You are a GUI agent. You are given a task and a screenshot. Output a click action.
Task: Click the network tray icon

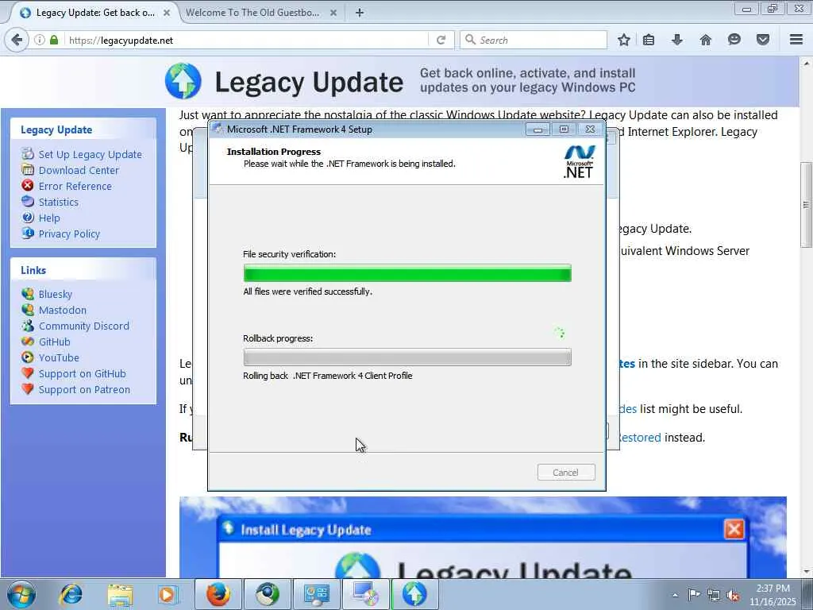click(714, 595)
